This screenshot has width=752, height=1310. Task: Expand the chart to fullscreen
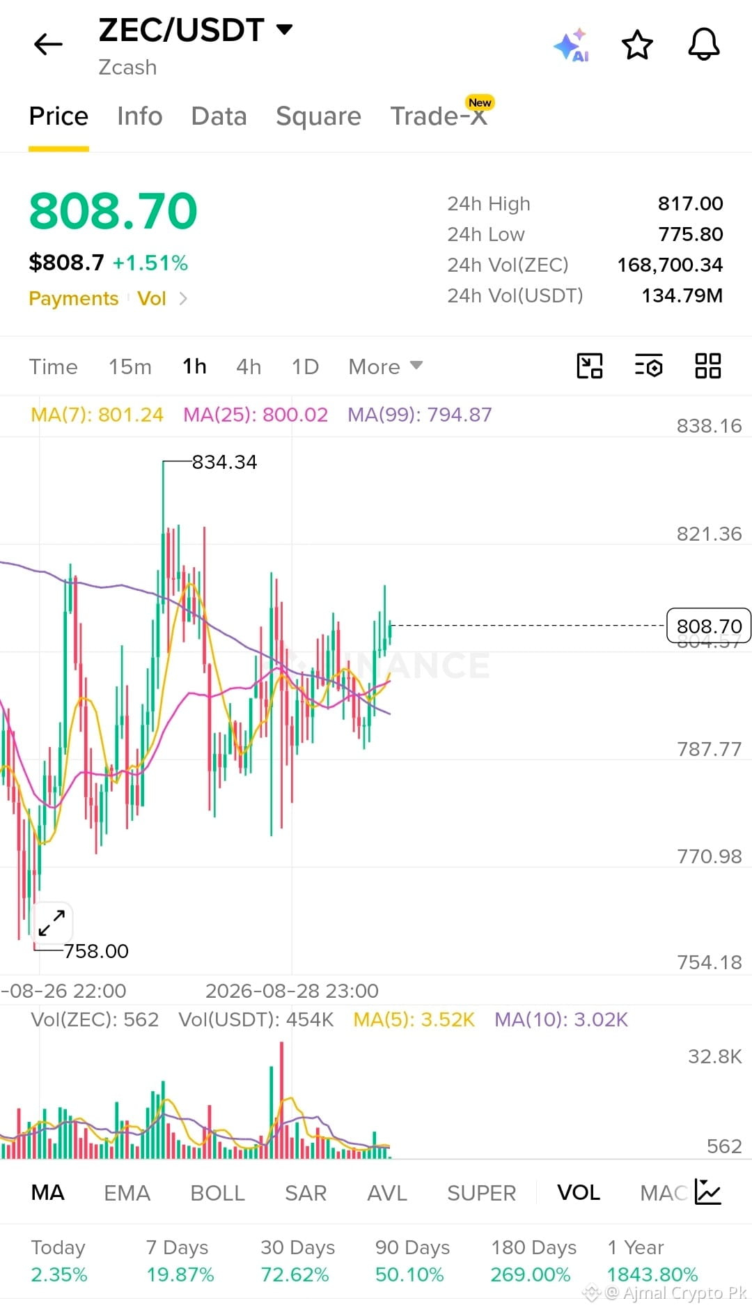[x=52, y=922]
